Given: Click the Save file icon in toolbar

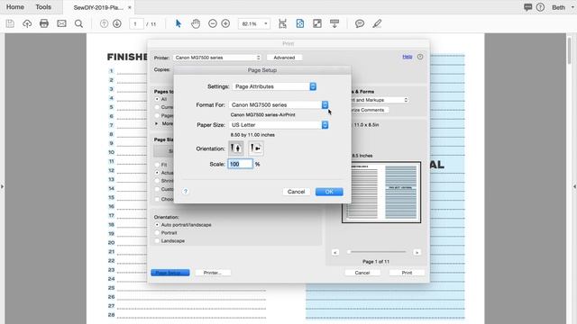Looking at the screenshot, I should coord(10,24).
